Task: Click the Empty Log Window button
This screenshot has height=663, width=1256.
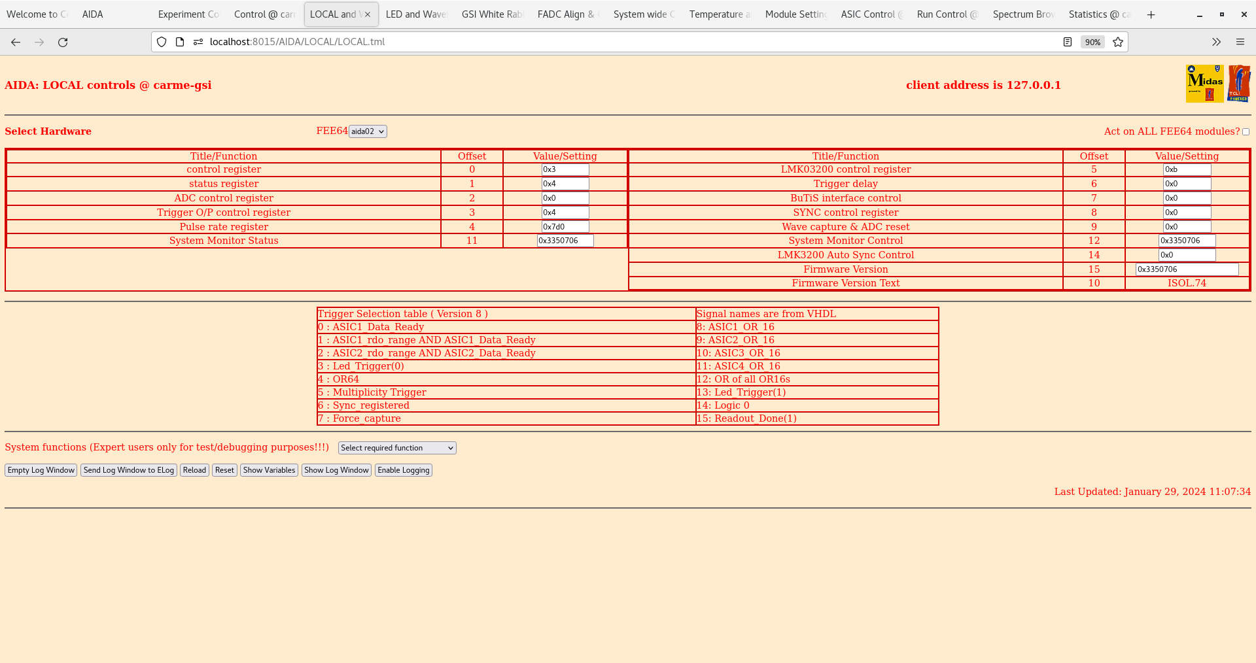Action: (41, 470)
